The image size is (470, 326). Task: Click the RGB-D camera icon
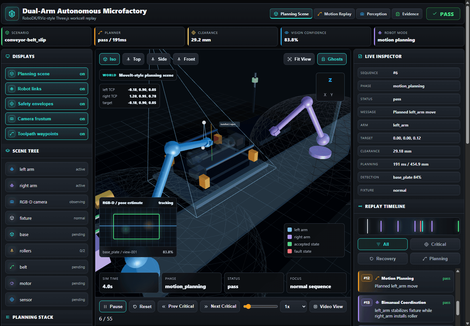pyautogui.click(x=12, y=202)
